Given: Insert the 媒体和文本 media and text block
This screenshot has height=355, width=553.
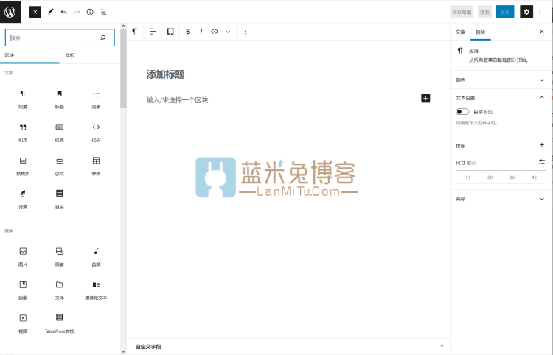Looking at the screenshot, I should [96, 290].
